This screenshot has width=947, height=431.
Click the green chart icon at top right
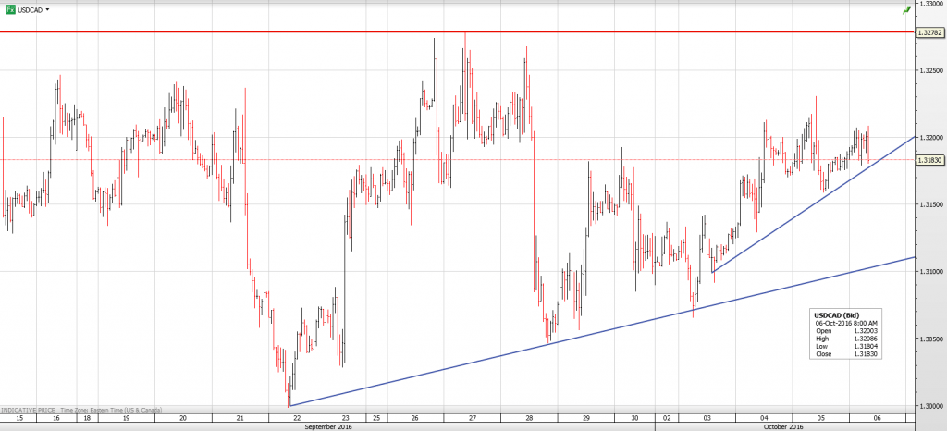tap(905, 10)
